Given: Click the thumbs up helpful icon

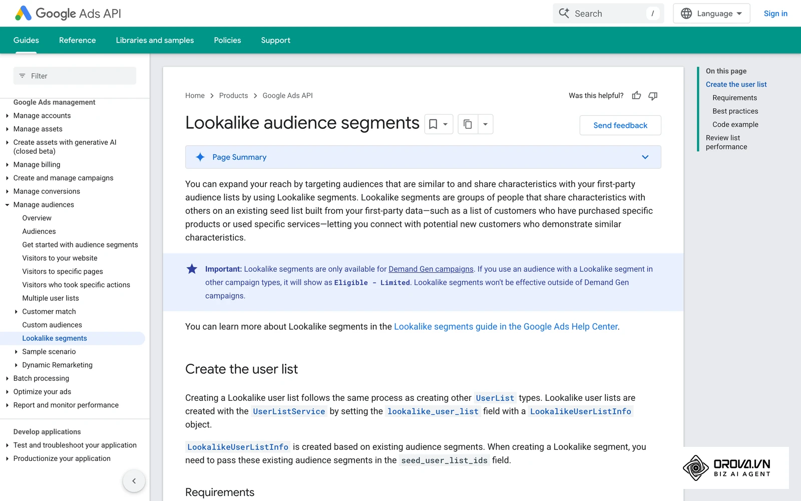Looking at the screenshot, I should click(x=636, y=96).
